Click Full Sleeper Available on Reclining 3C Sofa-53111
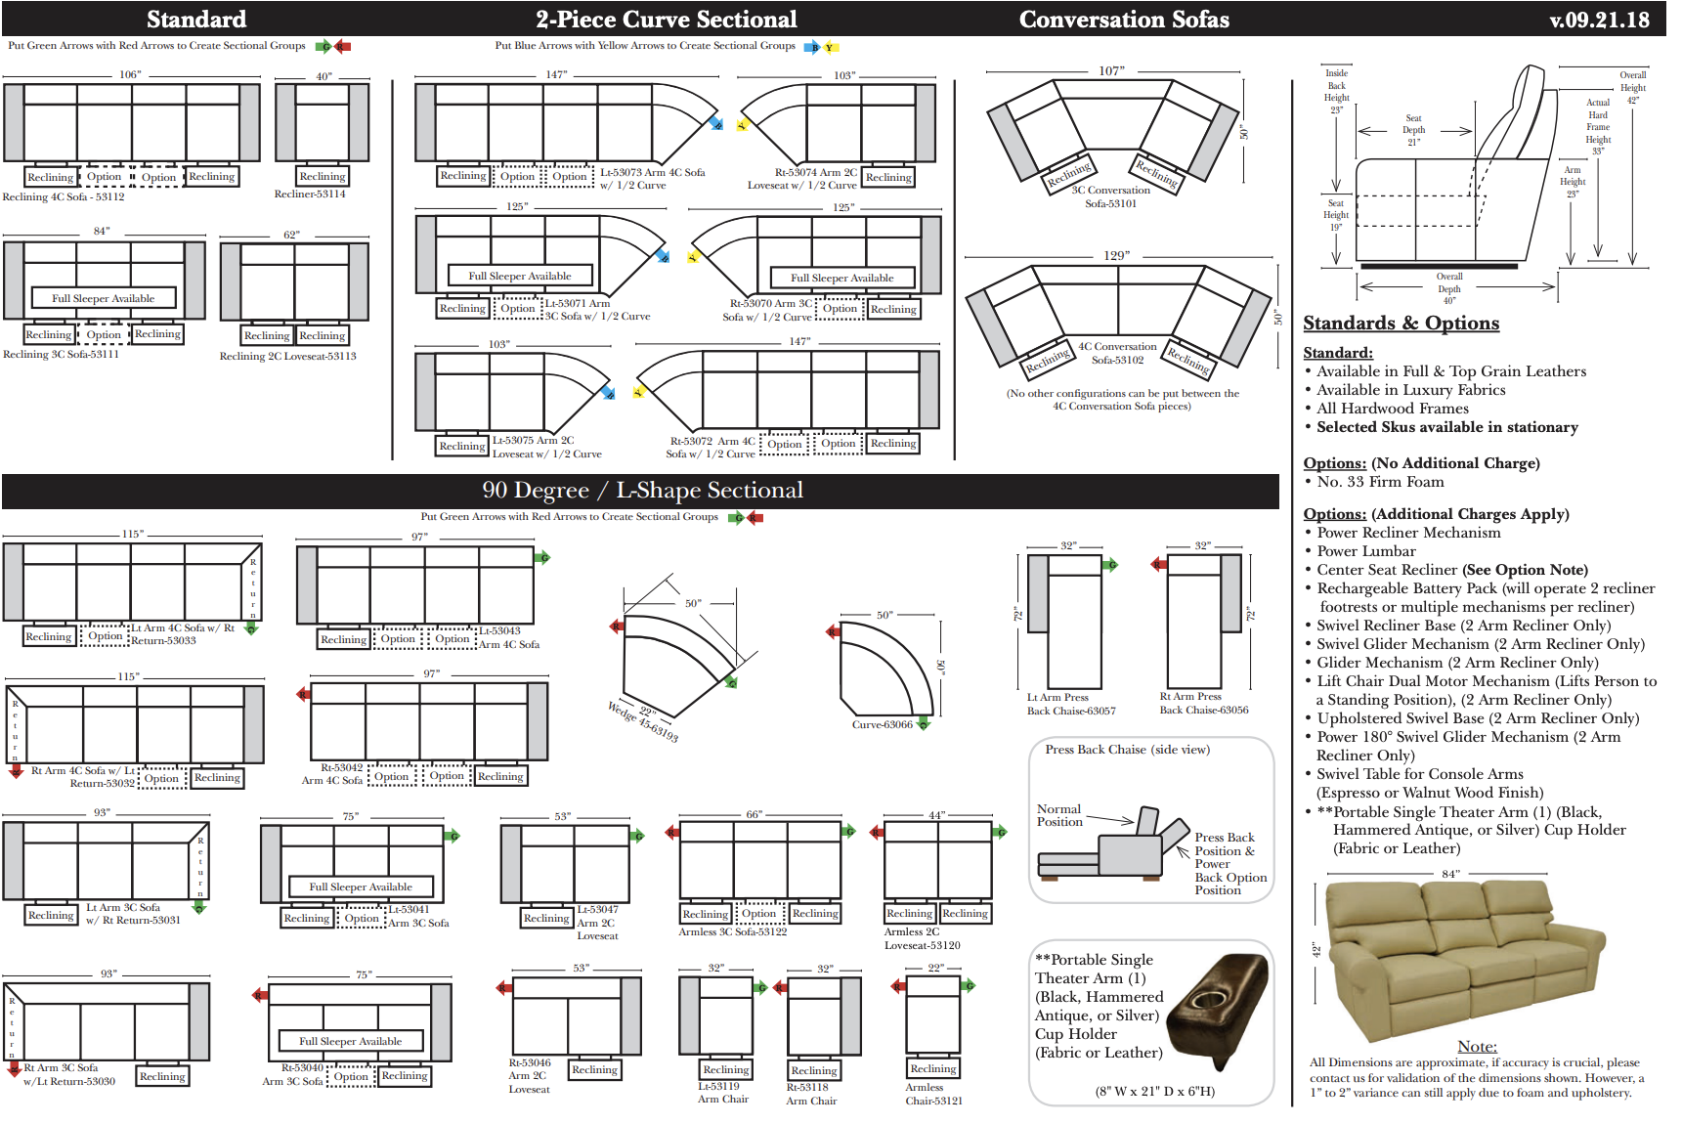This screenshot has width=1682, height=1124. point(103,298)
